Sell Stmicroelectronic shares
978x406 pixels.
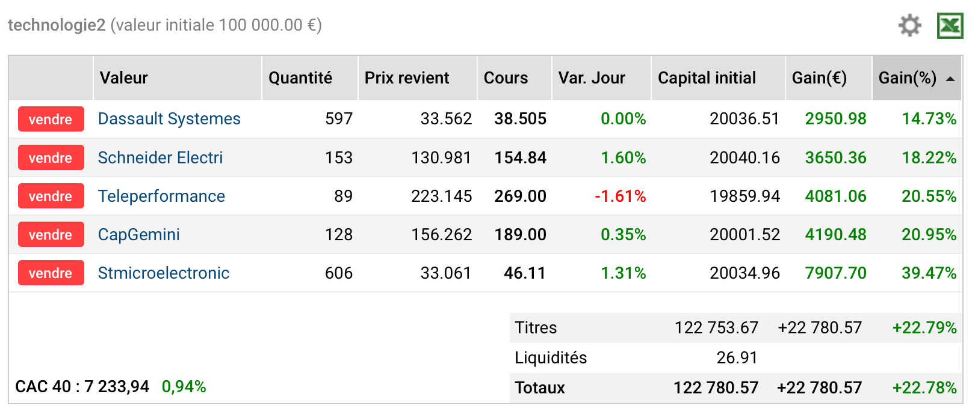(51, 273)
